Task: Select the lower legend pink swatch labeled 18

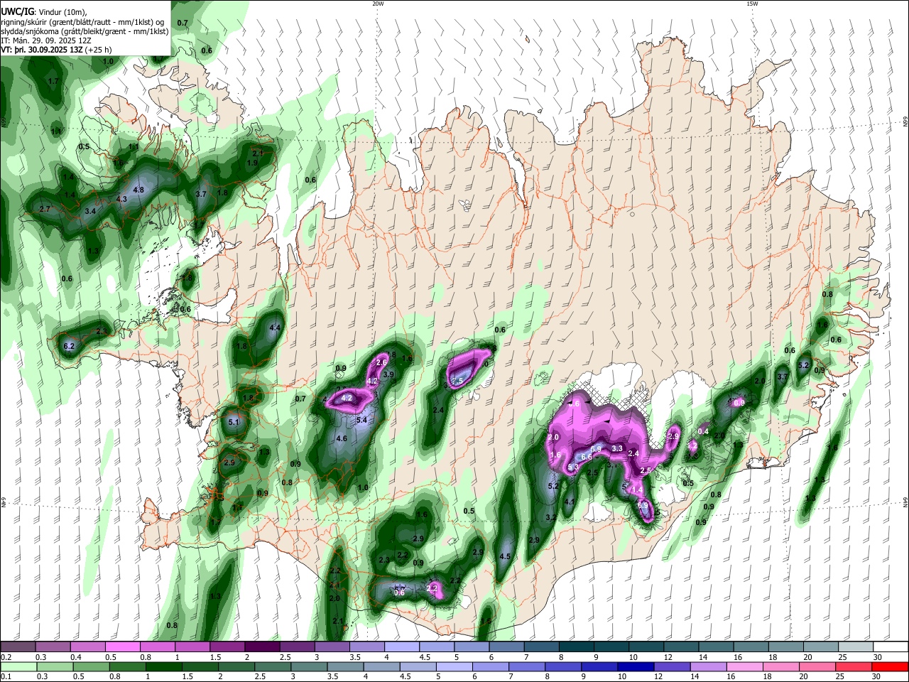Action: pyautogui.click(x=781, y=667)
